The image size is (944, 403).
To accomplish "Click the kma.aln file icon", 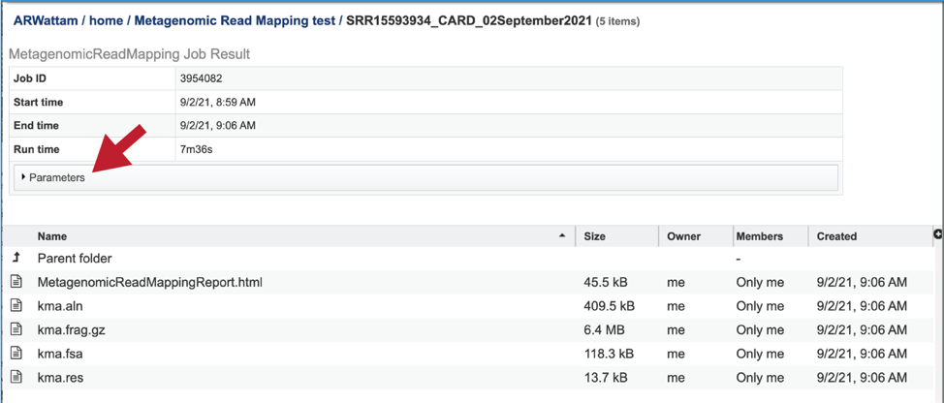I will click(16, 306).
